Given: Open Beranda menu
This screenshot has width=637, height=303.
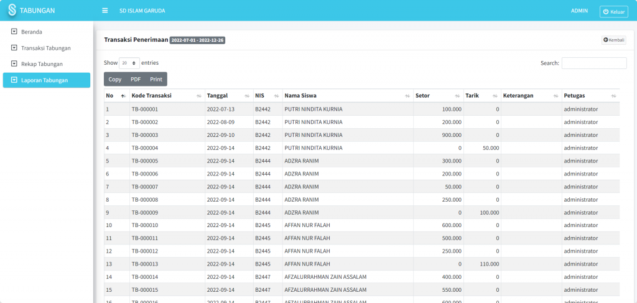Looking at the screenshot, I should [x=46, y=31].
